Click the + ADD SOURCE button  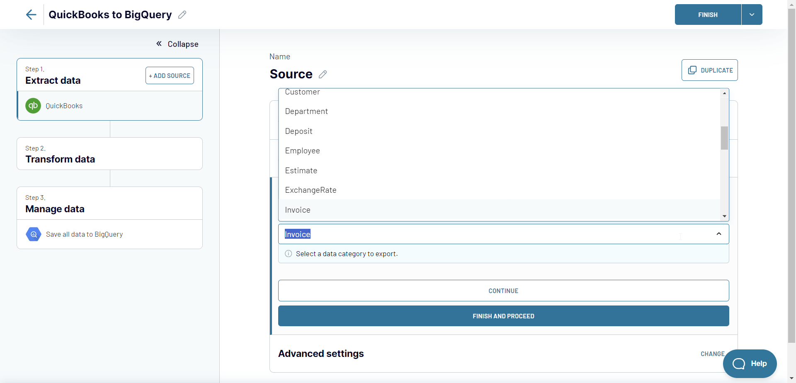(170, 75)
